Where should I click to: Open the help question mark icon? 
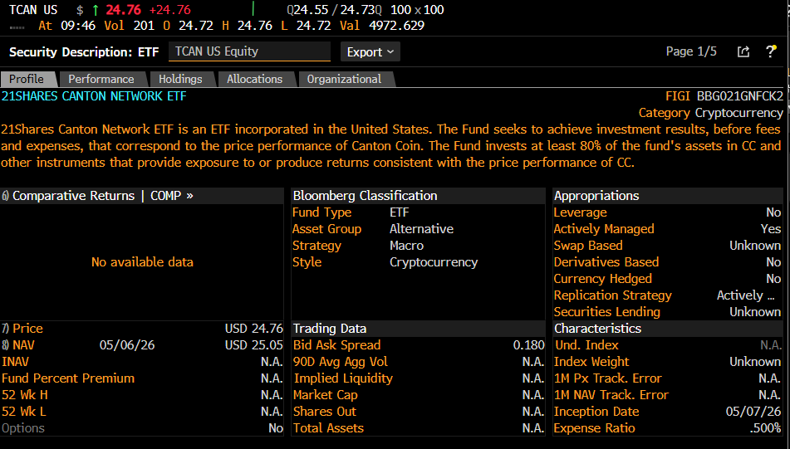[771, 51]
